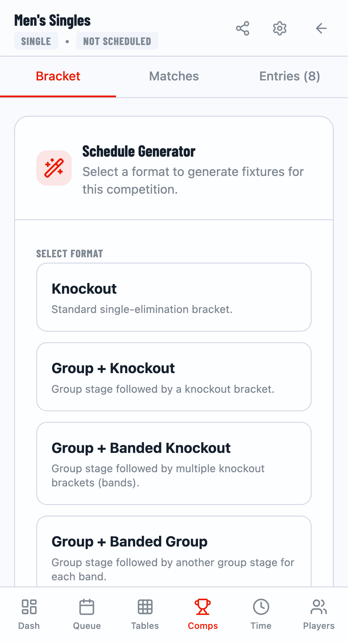Open the Entries (8) tab
The image size is (348, 643).
[289, 76]
